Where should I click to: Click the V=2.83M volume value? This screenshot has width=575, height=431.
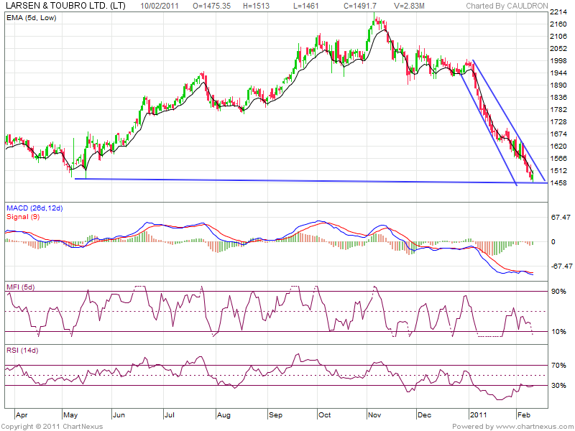pyautogui.click(x=412, y=5)
